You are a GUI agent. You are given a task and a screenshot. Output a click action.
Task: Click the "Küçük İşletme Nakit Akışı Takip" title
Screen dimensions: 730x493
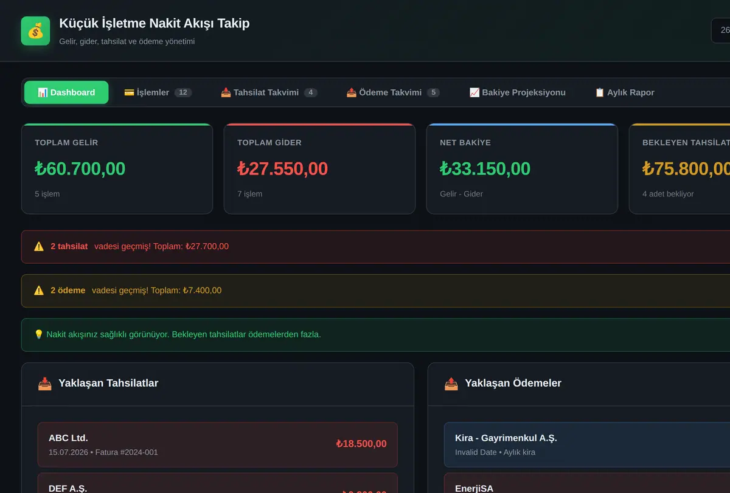(x=155, y=23)
